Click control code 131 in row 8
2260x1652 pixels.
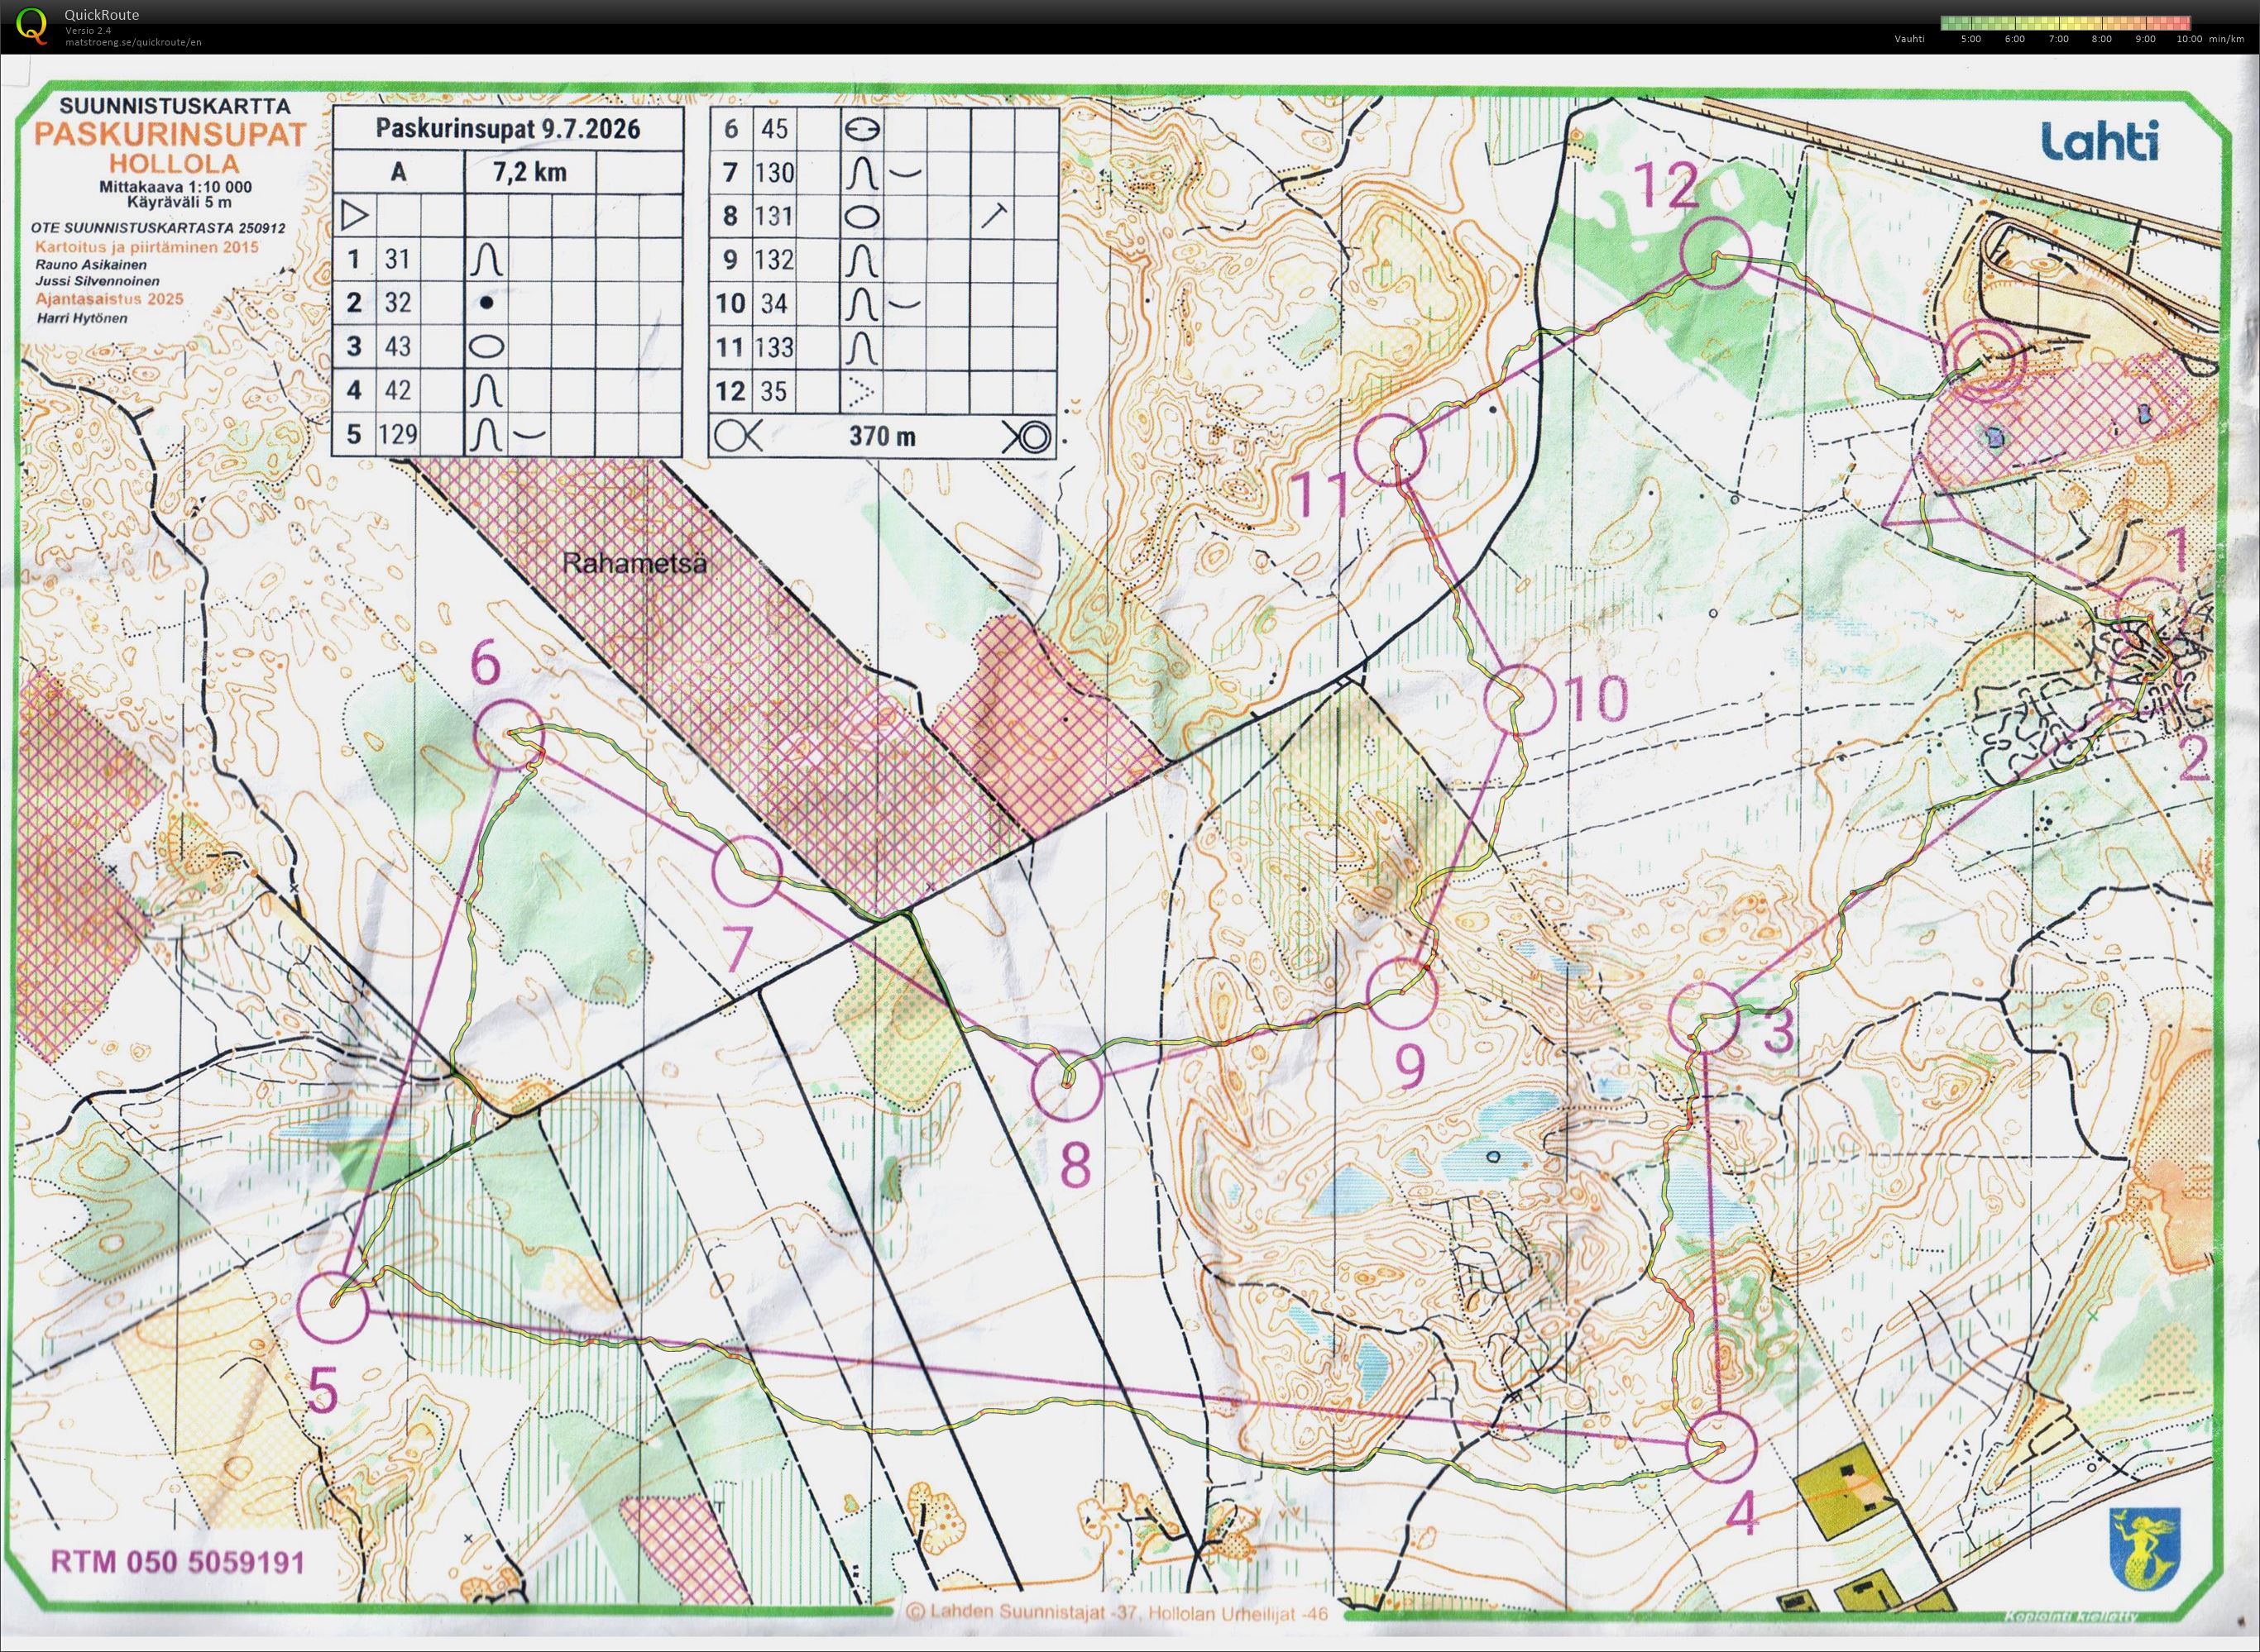774,216
